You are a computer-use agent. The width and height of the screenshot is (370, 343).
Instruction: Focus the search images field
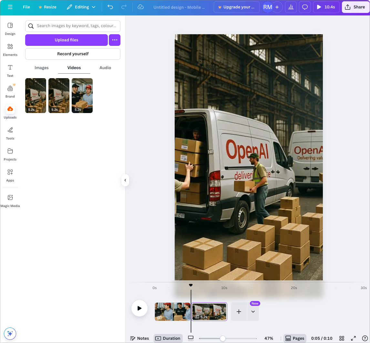(x=73, y=26)
